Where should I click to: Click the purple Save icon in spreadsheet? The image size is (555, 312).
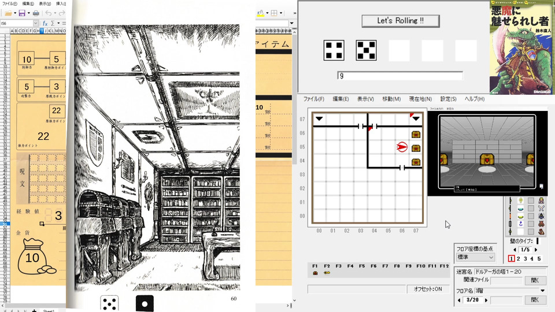[22, 13]
